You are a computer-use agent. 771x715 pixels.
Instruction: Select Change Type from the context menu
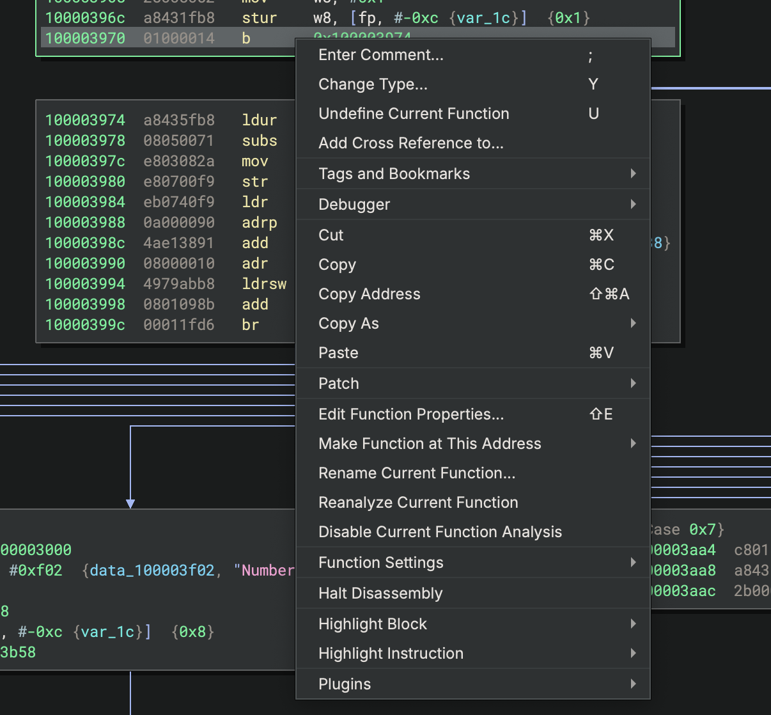(373, 84)
